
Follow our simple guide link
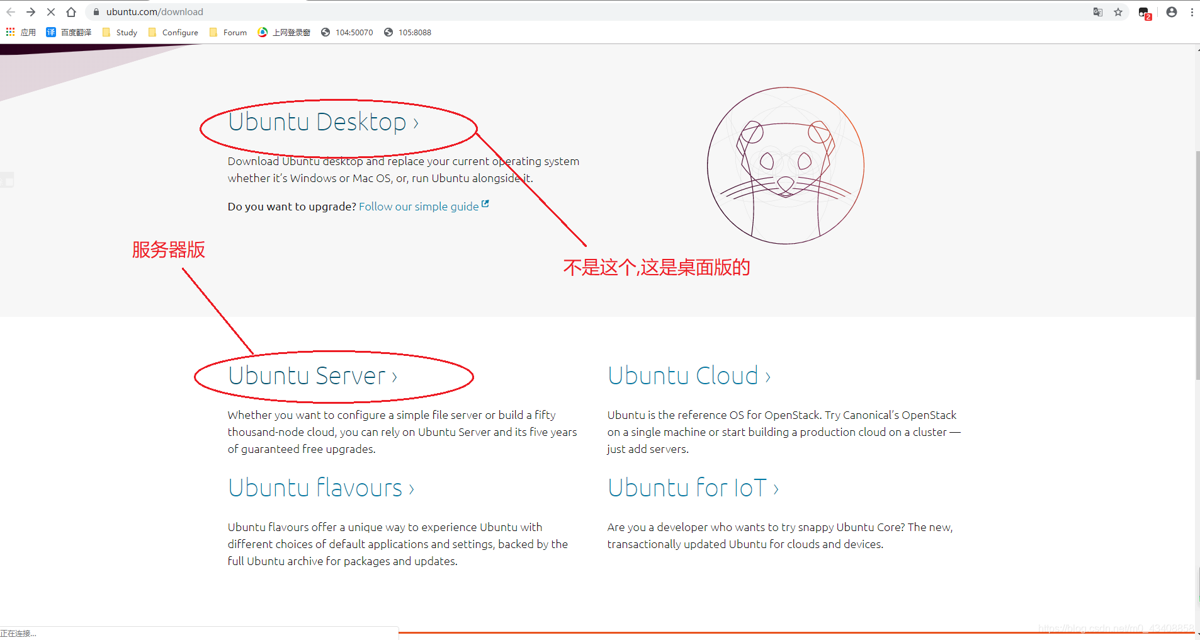pos(419,207)
